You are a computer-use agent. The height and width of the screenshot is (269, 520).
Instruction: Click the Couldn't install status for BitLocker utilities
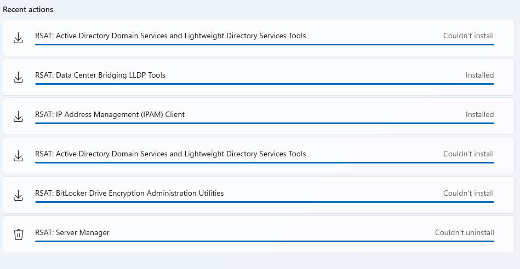pyautogui.click(x=468, y=193)
